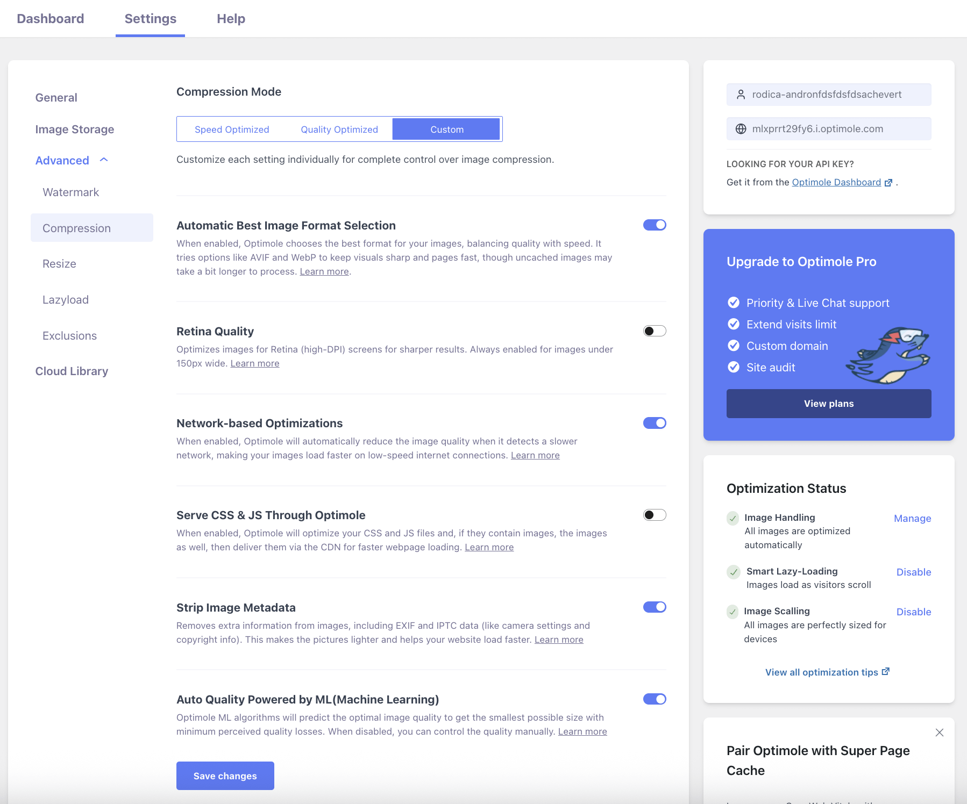The width and height of the screenshot is (967, 804).
Task: Turn on Serve CSS & JS Through Optimole
Action: [x=655, y=515]
